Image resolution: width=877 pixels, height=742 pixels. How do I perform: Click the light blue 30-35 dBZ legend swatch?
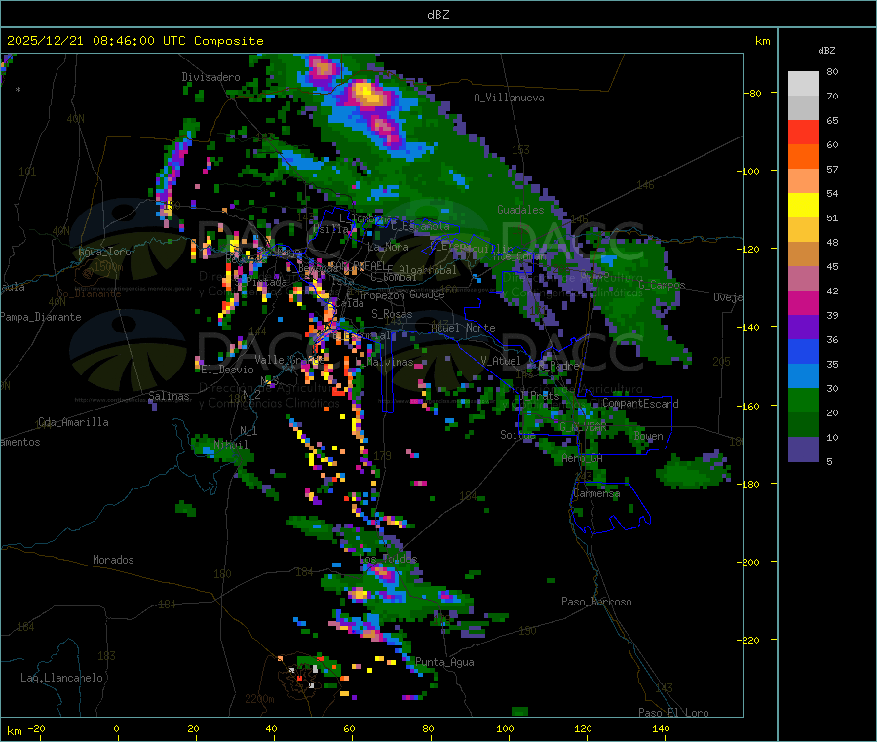803,376
